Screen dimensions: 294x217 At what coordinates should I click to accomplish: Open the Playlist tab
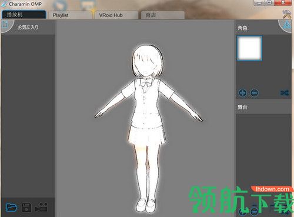pos(70,15)
